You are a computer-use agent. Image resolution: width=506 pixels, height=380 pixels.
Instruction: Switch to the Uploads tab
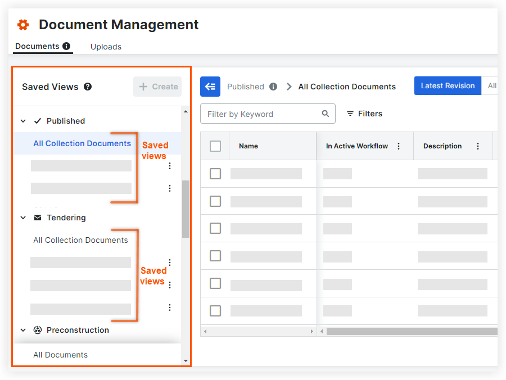coord(106,47)
